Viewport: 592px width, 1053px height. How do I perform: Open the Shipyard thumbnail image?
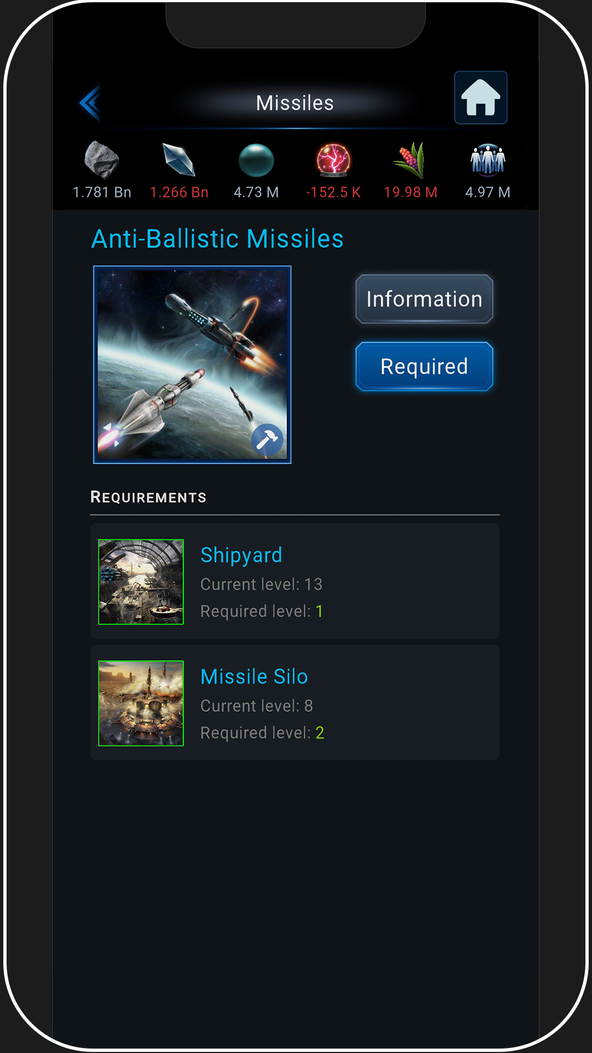point(141,582)
